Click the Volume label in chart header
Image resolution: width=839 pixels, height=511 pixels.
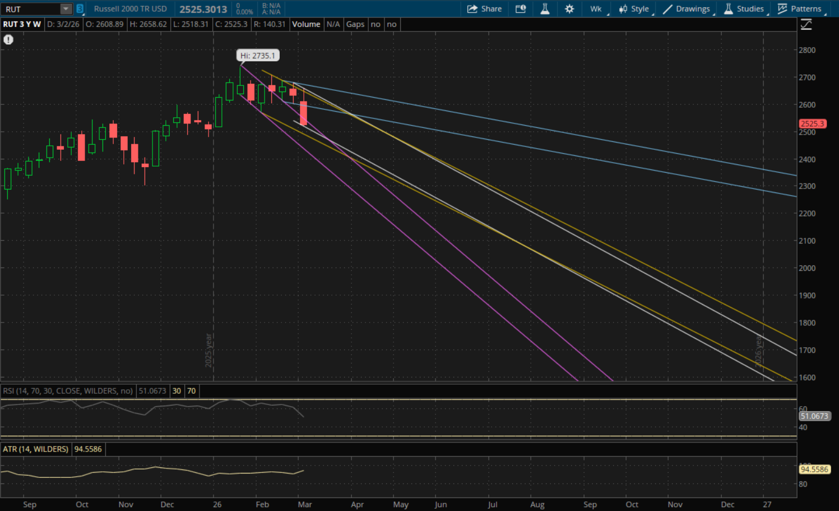[x=306, y=25]
